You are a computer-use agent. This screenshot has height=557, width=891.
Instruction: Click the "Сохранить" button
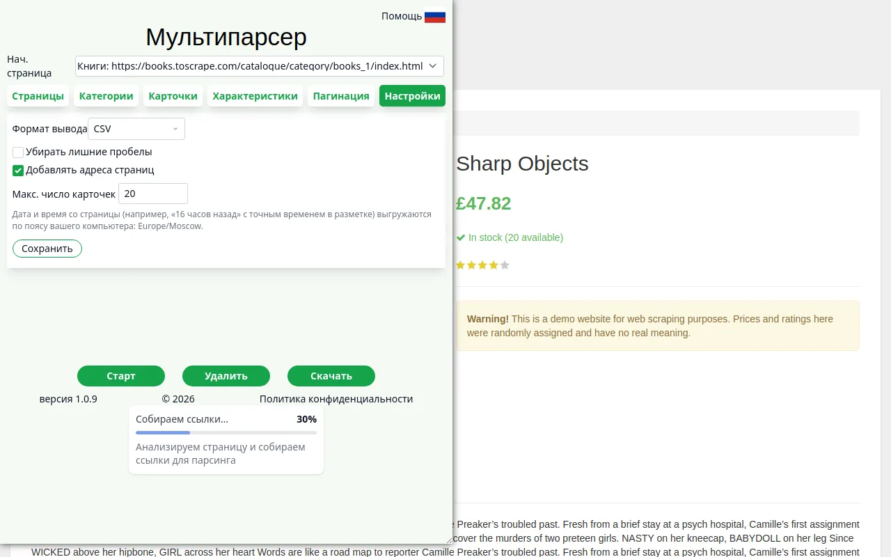(x=47, y=249)
